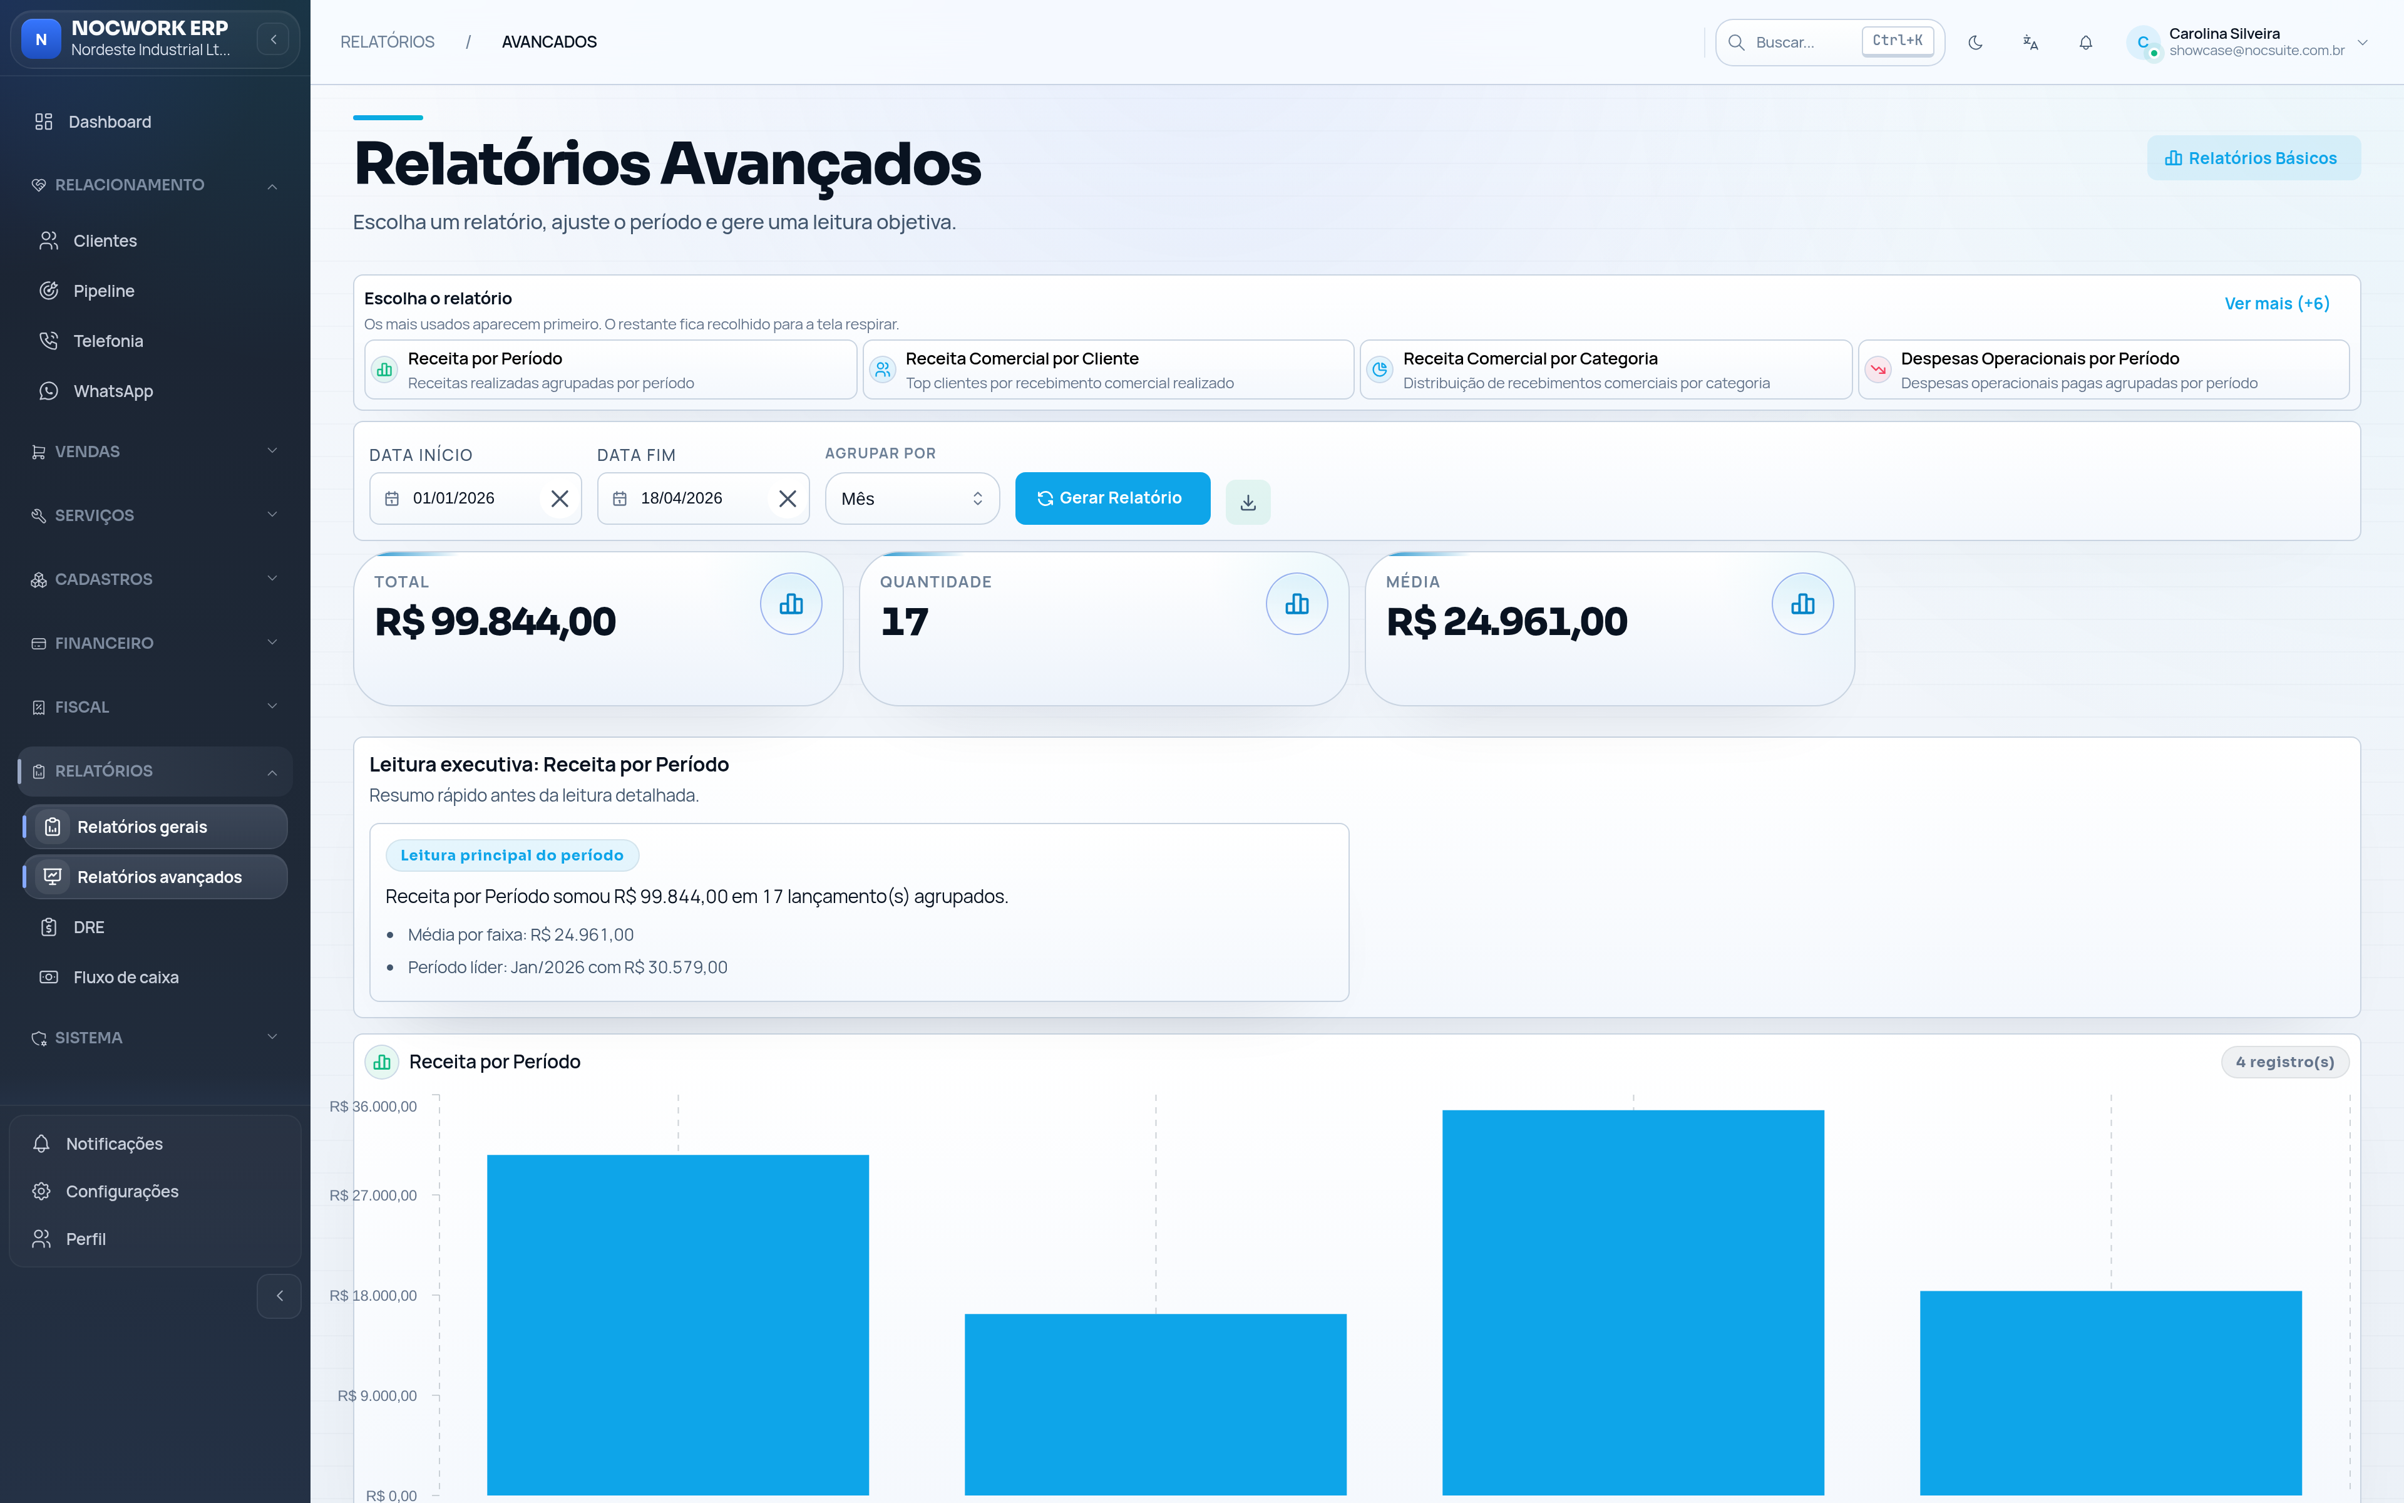This screenshot has height=1503, width=2404.
Task: Open Perfil page
Action: 155,1239
